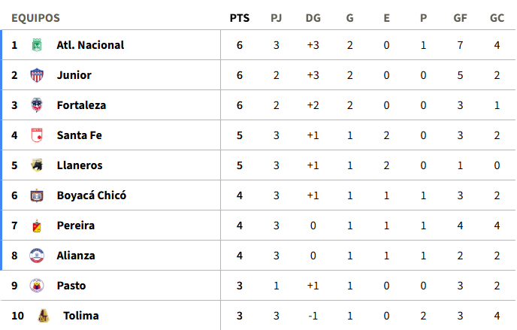Click the Junior team crest icon
The height and width of the screenshot is (330, 517).
coord(37,75)
